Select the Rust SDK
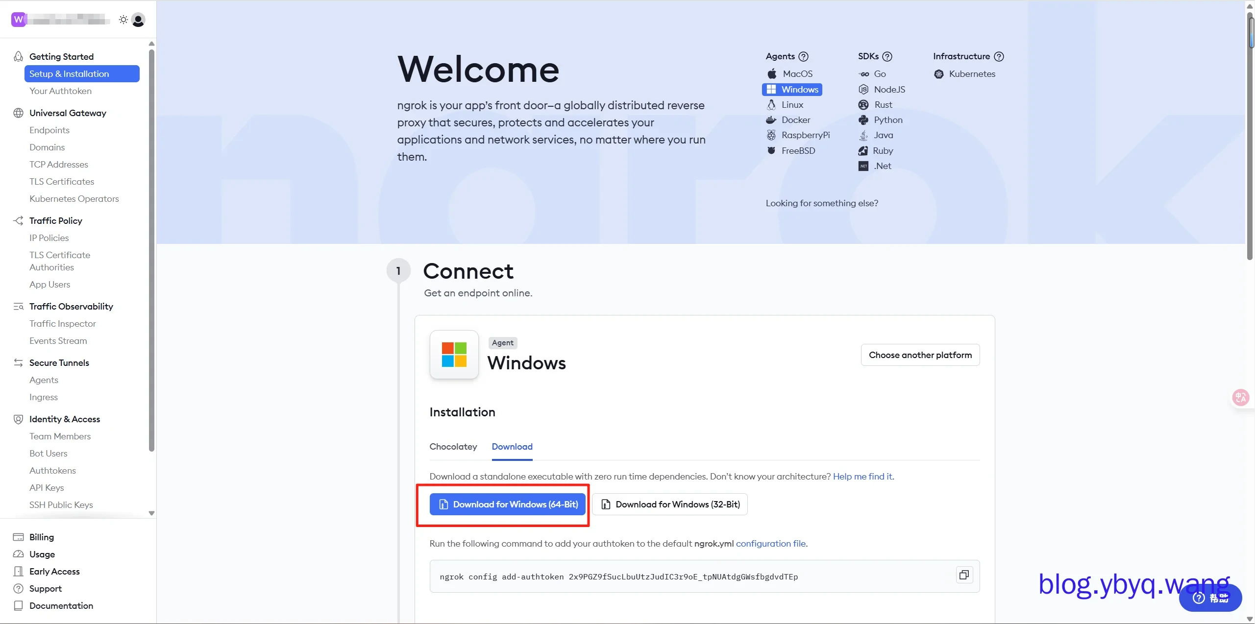This screenshot has width=1255, height=624. click(x=875, y=104)
